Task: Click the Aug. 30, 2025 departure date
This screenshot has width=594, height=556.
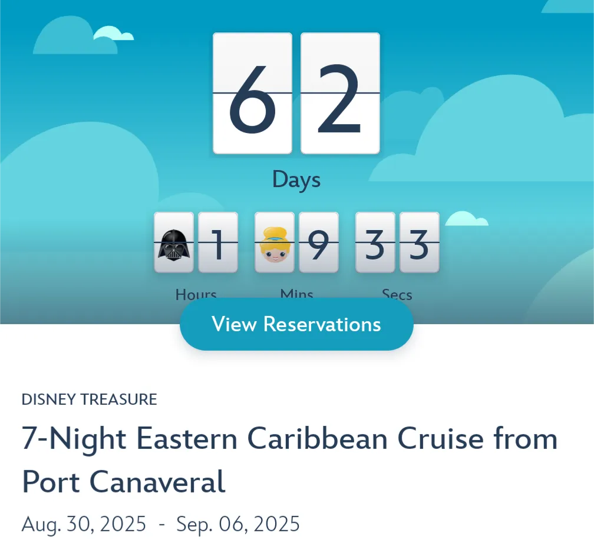Action: 84,523
